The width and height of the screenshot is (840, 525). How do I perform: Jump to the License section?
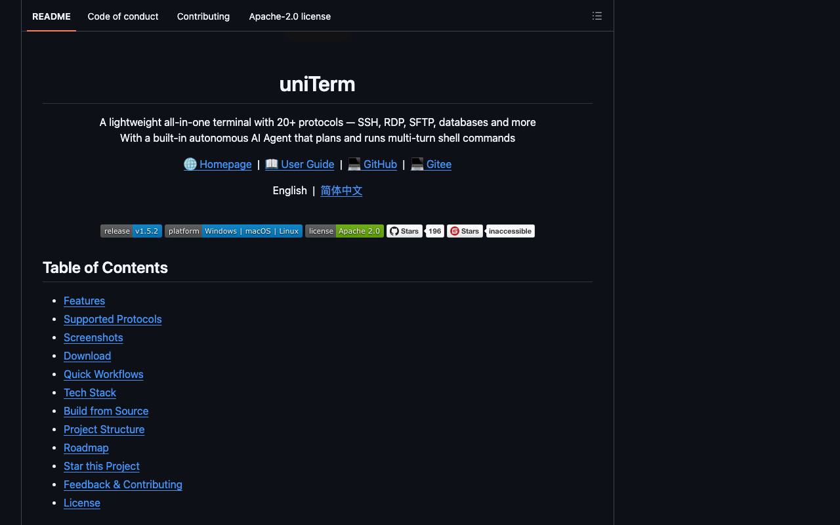tap(82, 503)
